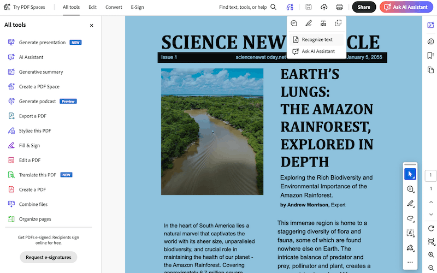437x273 pixels.
Task: Click the zoom in magnifier icon
Action: coord(431,255)
